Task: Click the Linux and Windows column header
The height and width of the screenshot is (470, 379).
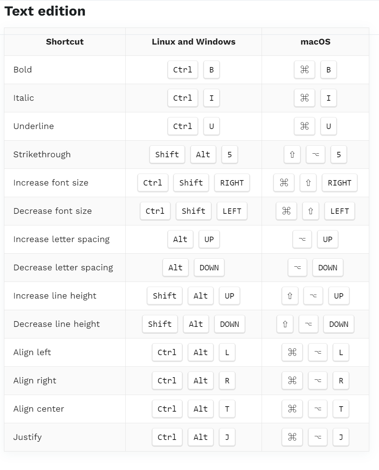Action: (x=193, y=42)
